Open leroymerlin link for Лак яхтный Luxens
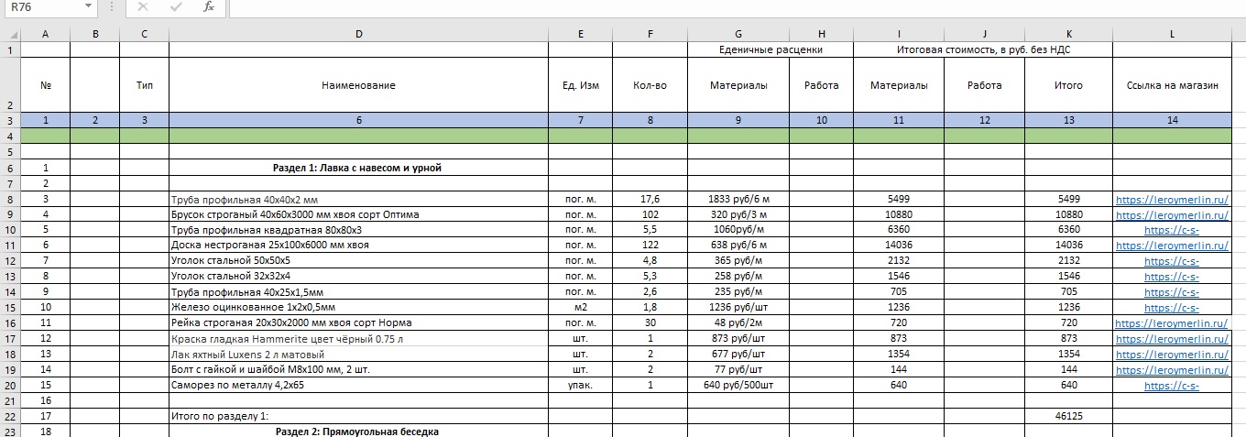 1172,355
